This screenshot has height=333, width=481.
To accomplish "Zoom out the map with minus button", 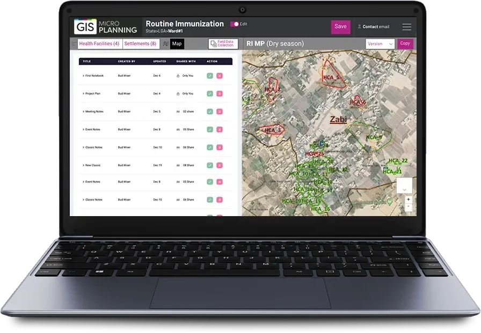I will point(409,206).
